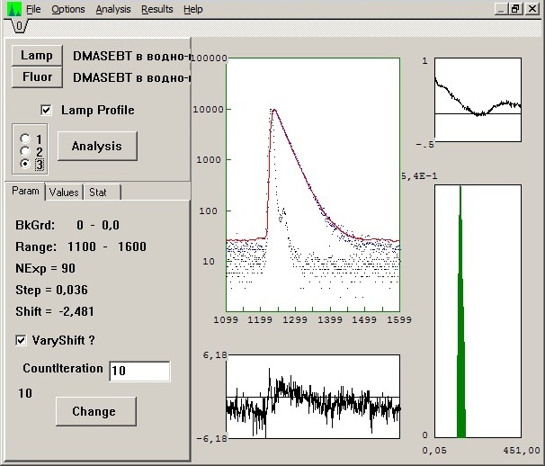Click the Lamp file name DMASEBT text
545x466 pixels.
click(131, 56)
